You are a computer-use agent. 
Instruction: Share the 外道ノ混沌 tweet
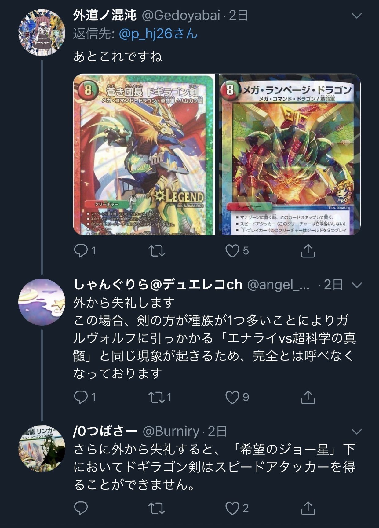point(308,251)
